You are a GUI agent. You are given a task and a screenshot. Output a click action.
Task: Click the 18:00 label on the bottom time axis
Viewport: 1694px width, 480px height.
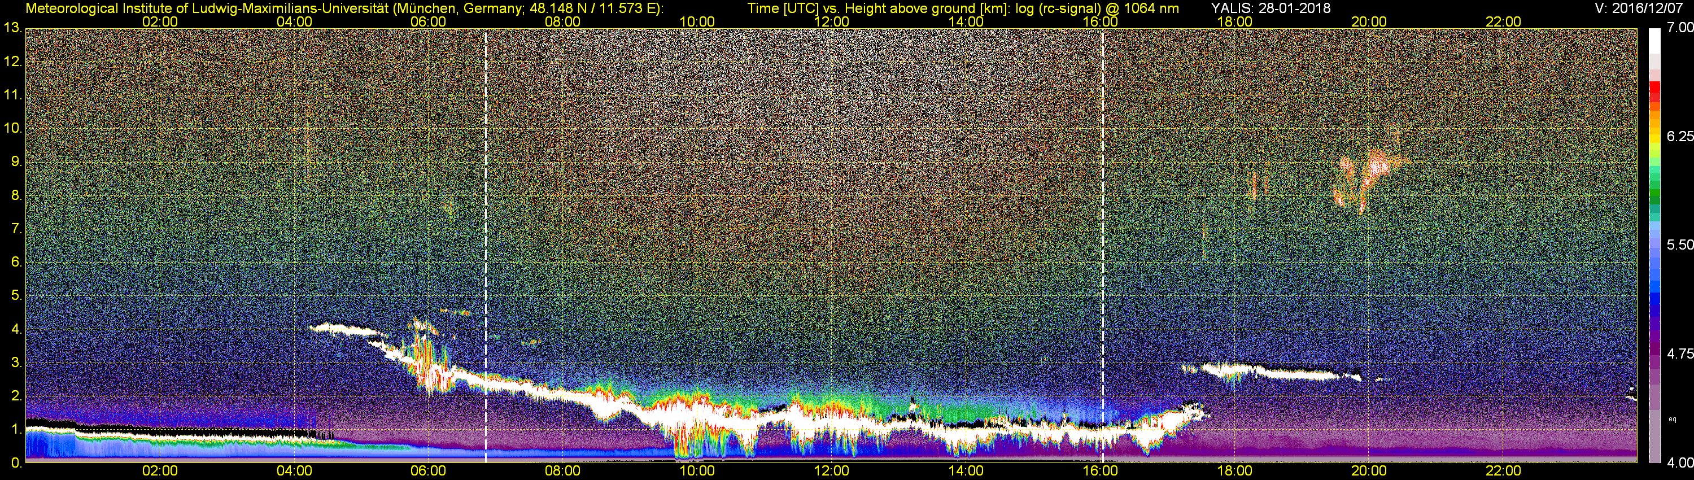point(1234,471)
